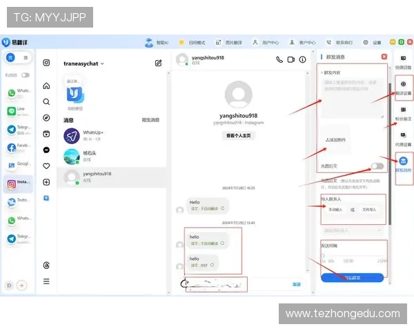Open the 用户中心 top menu item
Image resolution: width=414 pixels, height=331 pixels.
point(266,42)
